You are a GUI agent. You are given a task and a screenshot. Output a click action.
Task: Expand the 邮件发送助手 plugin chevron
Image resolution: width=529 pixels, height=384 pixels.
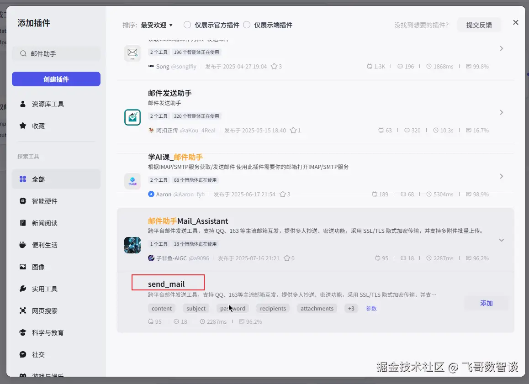point(501,112)
